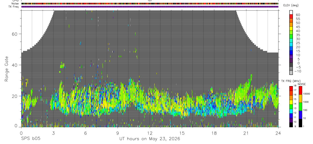Viewport: 313px width, 144px height.
Task: Click the x-axis tick label 3
Action: (x=54, y=133)
